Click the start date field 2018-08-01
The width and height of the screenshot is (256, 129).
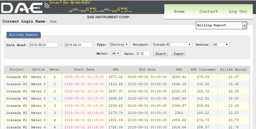coord(44,45)
